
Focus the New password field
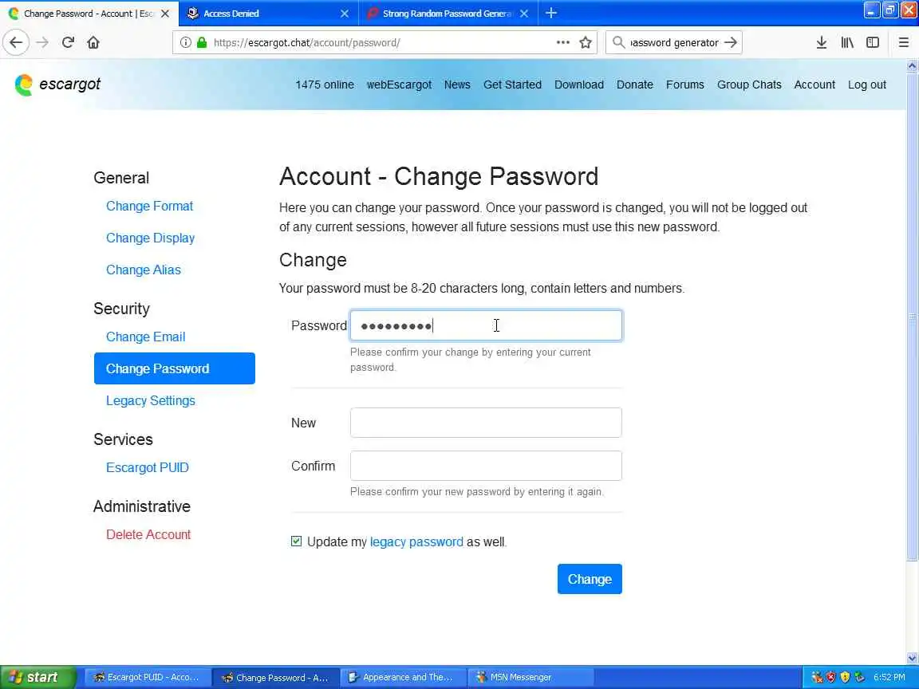pos(486,423)
